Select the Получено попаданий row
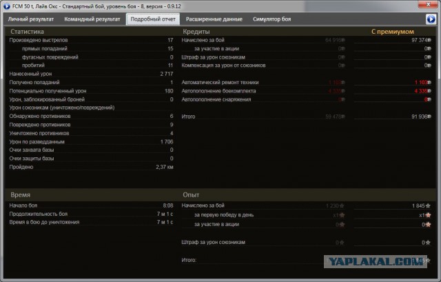The height and width of the screenshot is (282, 441). click(91, 82)
